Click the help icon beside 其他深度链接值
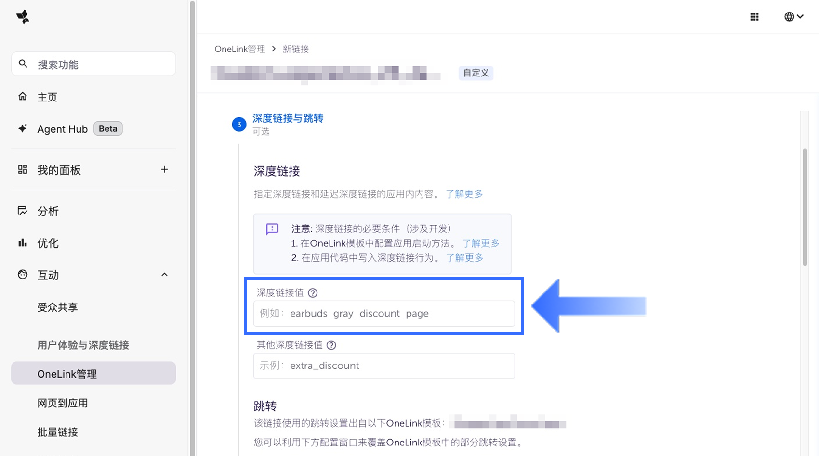This screenshot has width=819, height=456. (x=331, y=345)
